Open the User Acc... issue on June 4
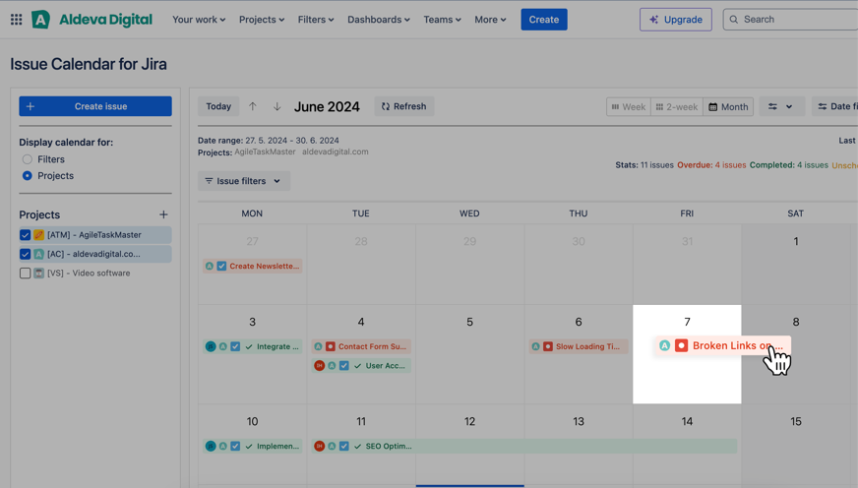Screen dimensions: 858x488 (x=361, y=365)
